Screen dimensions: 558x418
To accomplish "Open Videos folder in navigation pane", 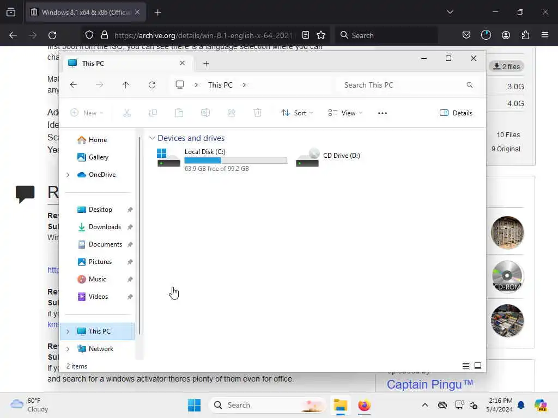I will pos(97,297).
